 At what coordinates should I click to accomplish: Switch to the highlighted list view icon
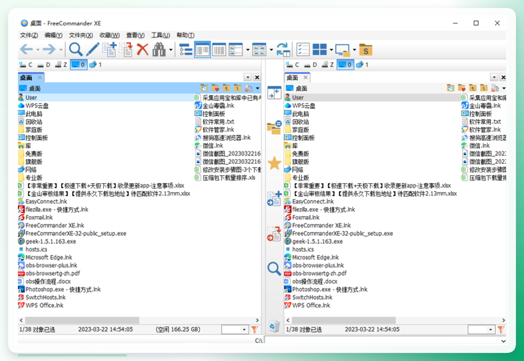(x=202, y=50)
